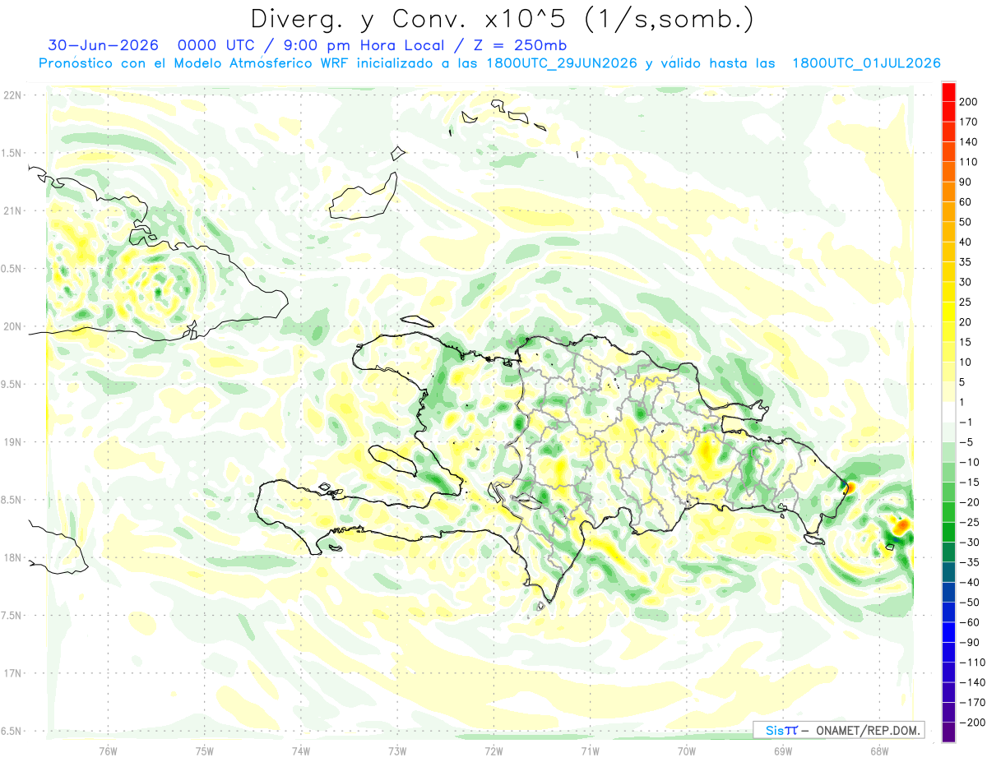
Task: Click the '15' color scale value
Action: (967, 342)
